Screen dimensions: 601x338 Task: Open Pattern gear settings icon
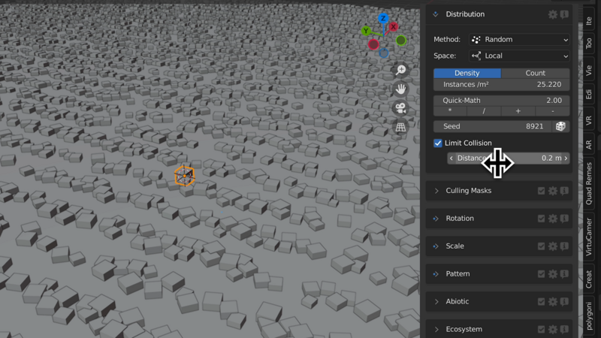click(x=552, y=274)
